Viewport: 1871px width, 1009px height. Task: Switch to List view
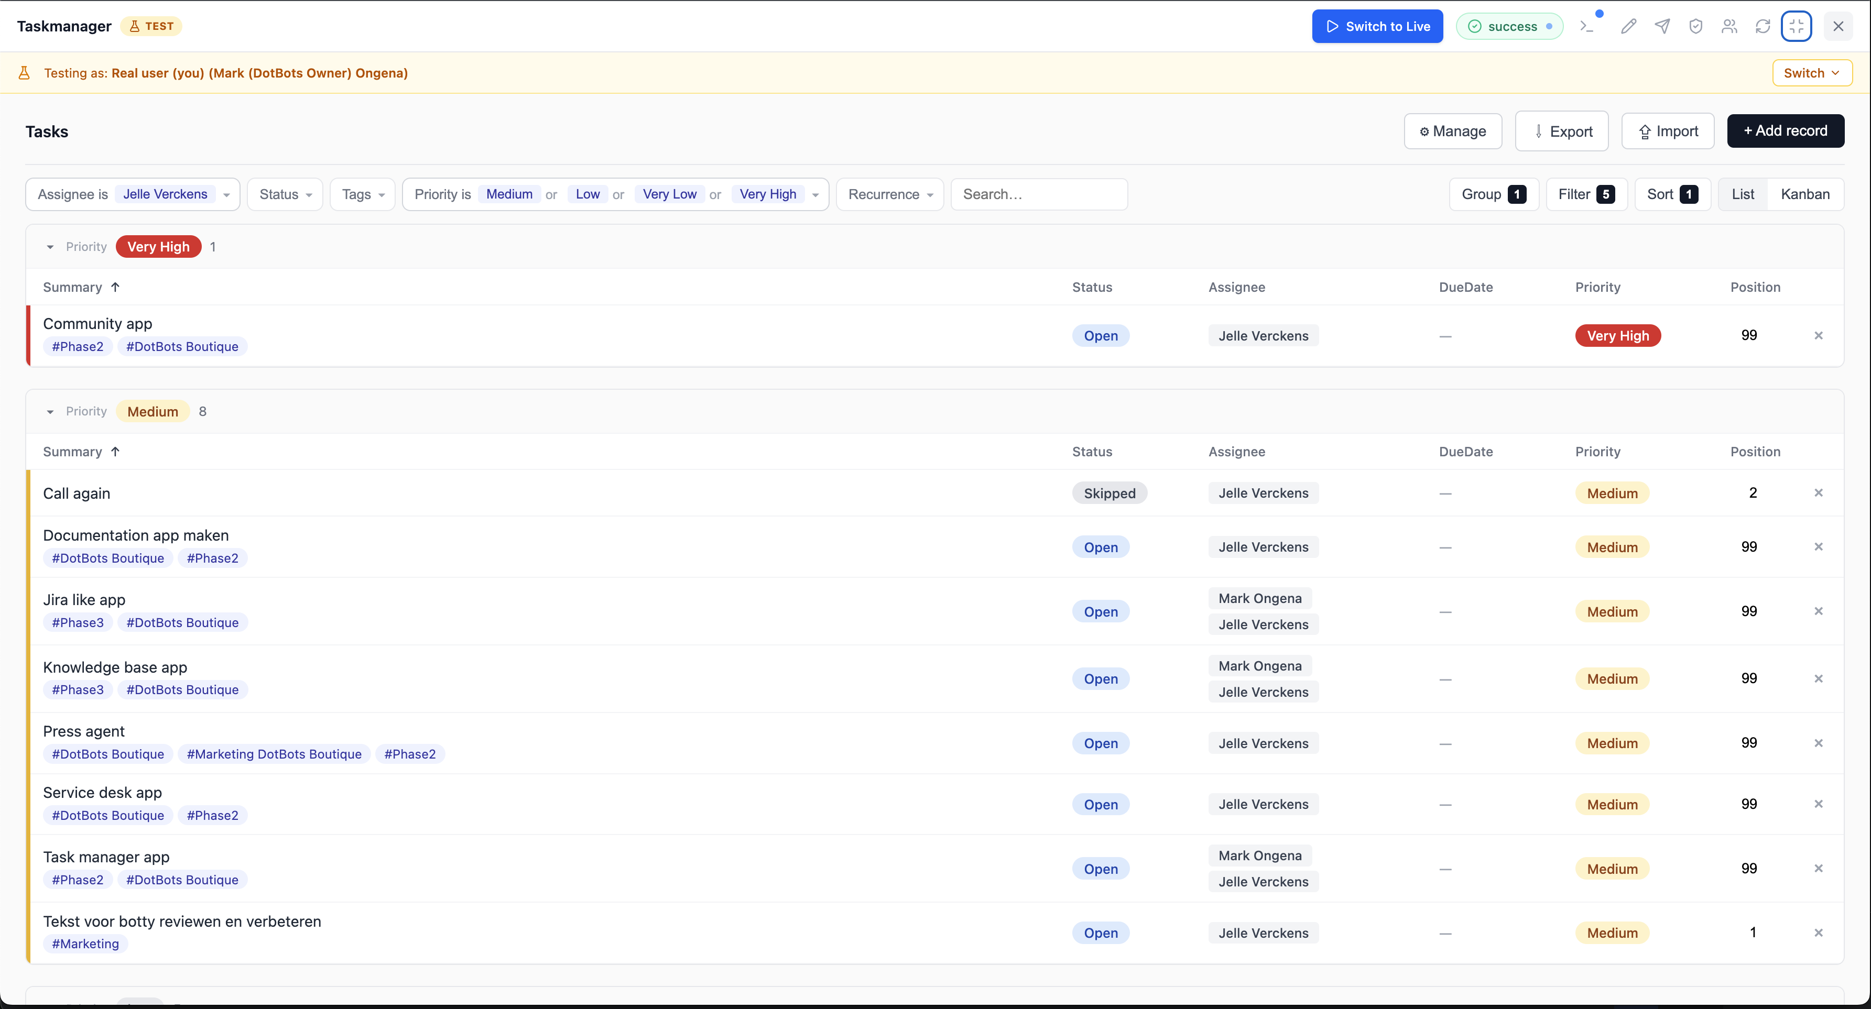1743,194
